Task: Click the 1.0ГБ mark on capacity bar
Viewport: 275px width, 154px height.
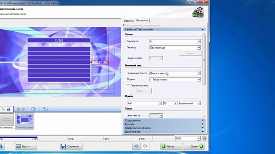Action: pos(35,139)
